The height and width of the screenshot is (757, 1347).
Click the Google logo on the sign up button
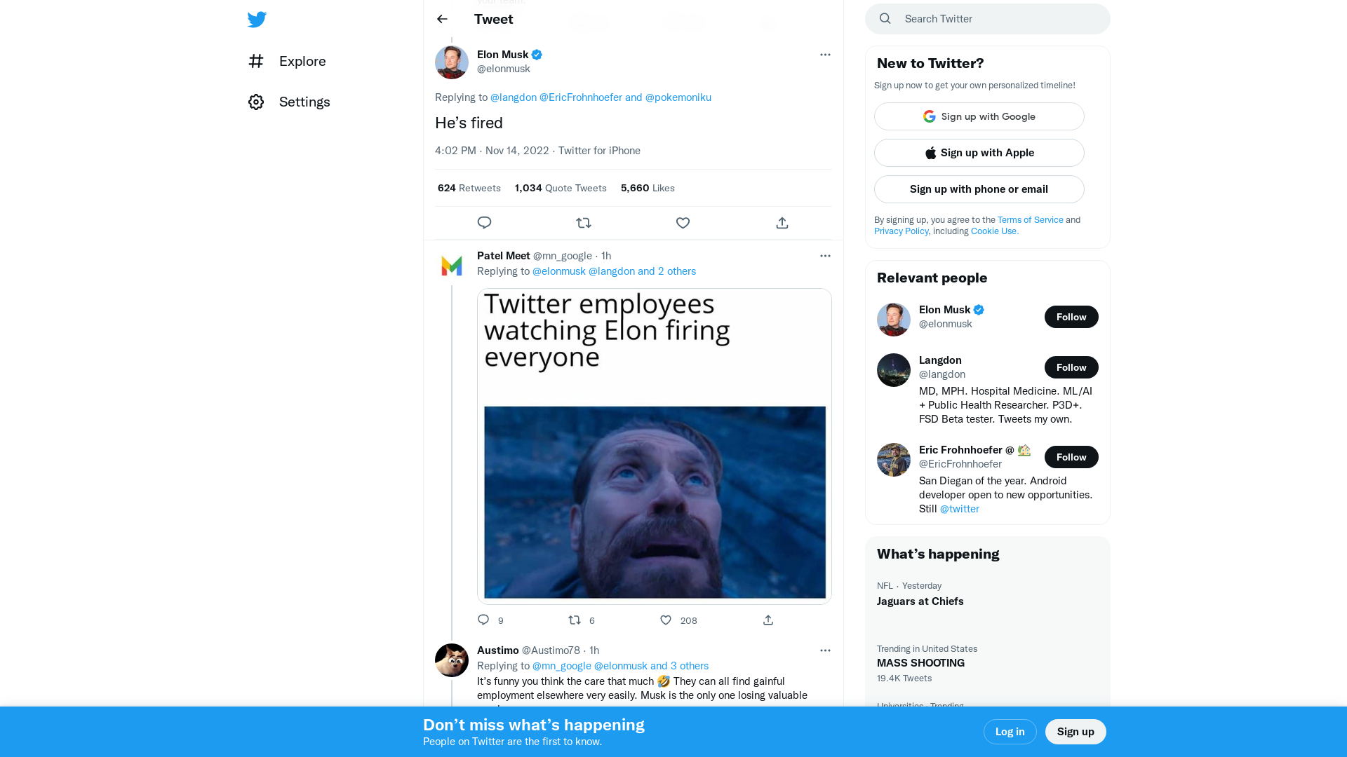click(929, 116)
